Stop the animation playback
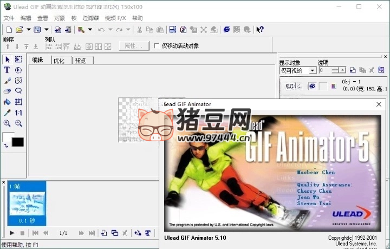 [22, 233]
